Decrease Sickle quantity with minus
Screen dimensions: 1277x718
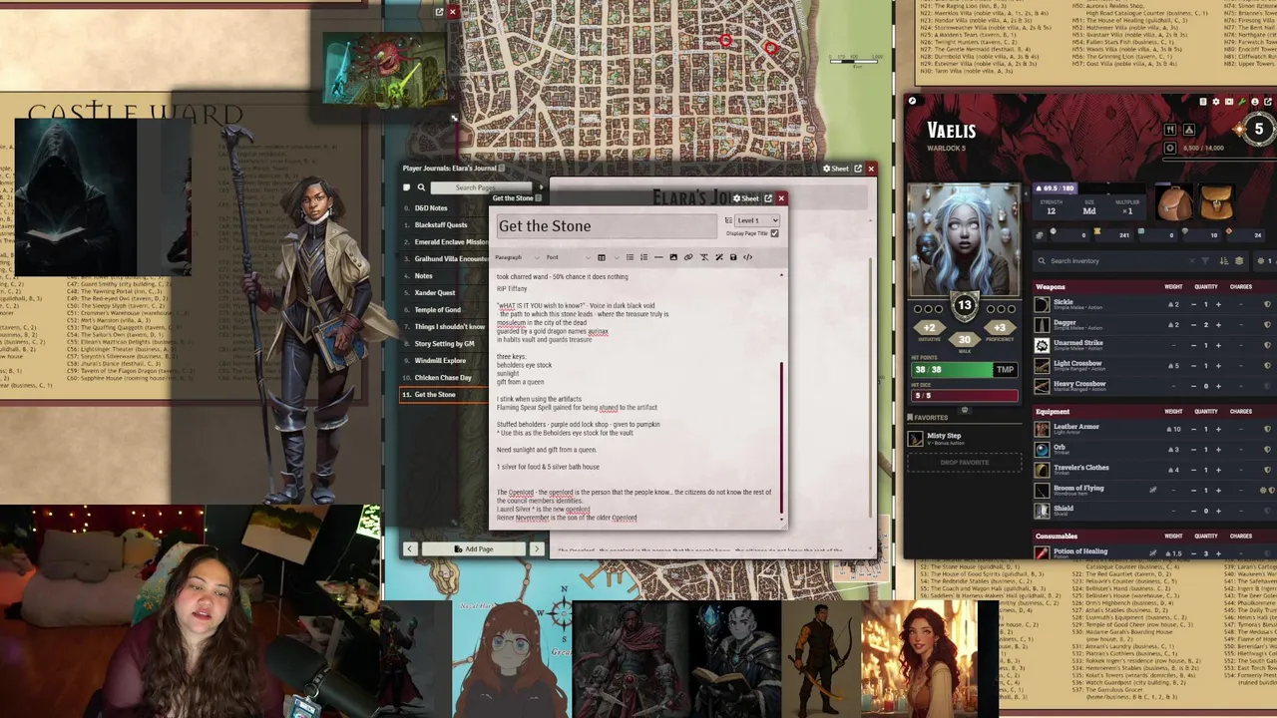pyautogui.click(x=1194, y=304)
